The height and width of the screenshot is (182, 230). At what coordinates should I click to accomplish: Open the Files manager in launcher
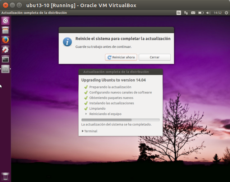5,30
